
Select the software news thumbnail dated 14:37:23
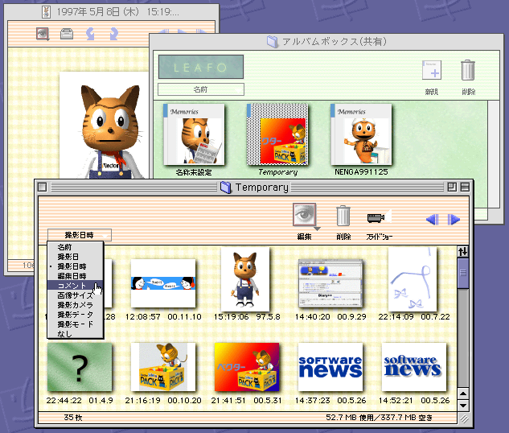pos(330,367)
